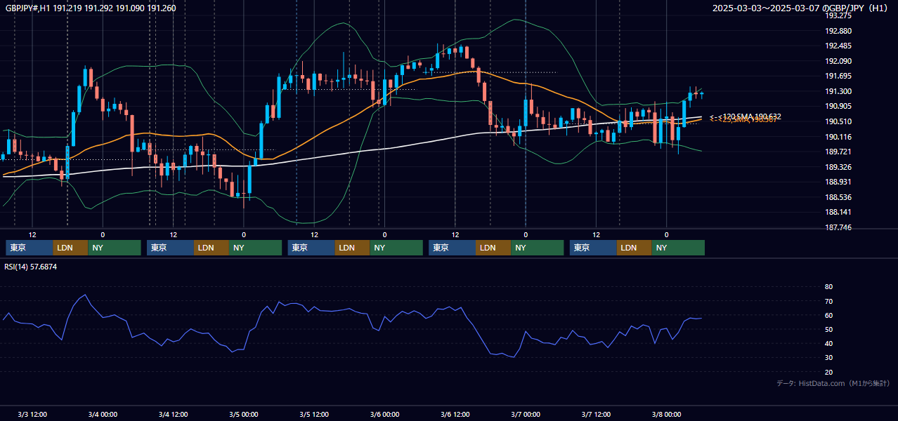Click the 192.880 price axis label
The height and width of the screenshot is (421, 898).
(x=838, y=31)
